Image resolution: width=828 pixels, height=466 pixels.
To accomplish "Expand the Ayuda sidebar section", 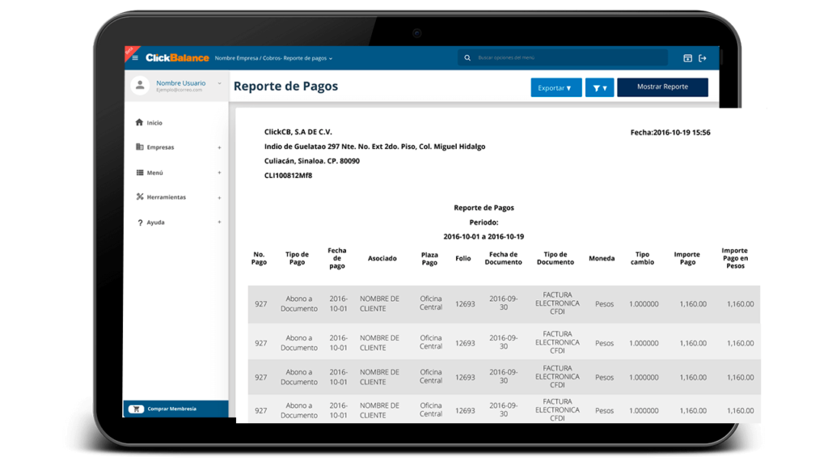I will click(219, 222).
